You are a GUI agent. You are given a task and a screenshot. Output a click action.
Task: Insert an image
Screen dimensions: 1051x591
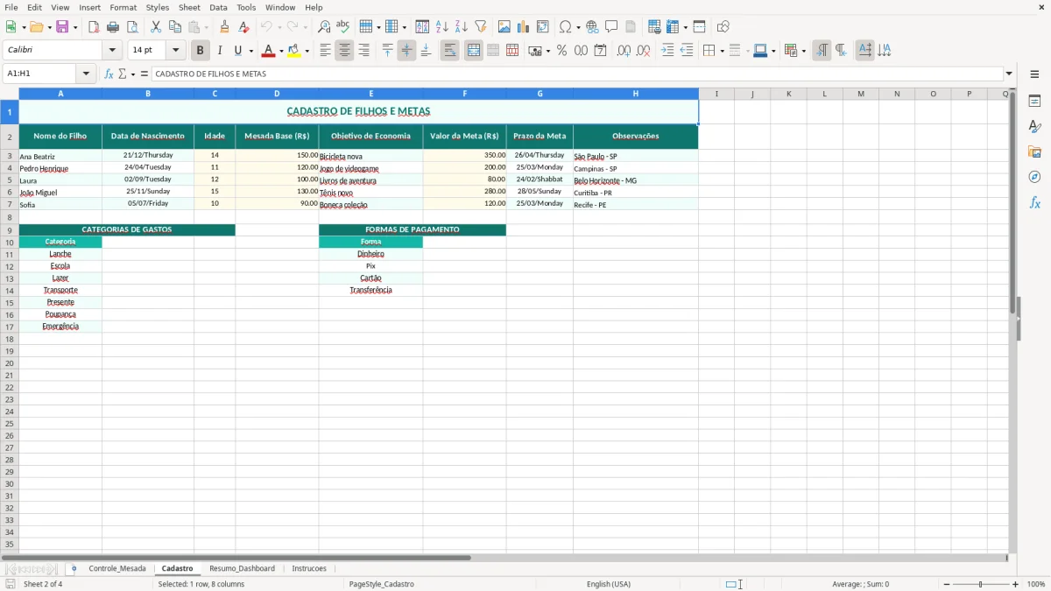504,27
